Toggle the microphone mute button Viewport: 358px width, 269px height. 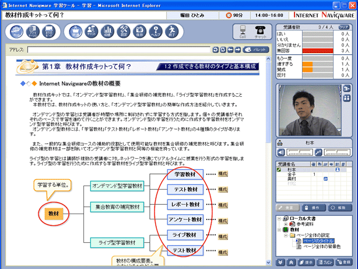(x=318, y=152)
